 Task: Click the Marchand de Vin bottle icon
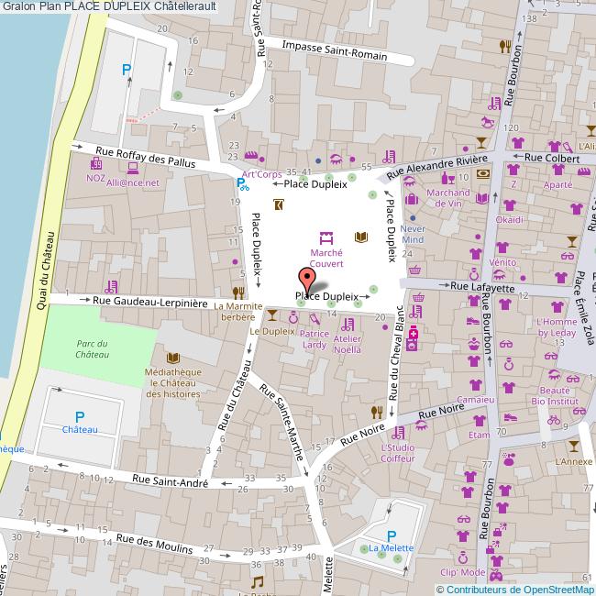tap(448, 178)
